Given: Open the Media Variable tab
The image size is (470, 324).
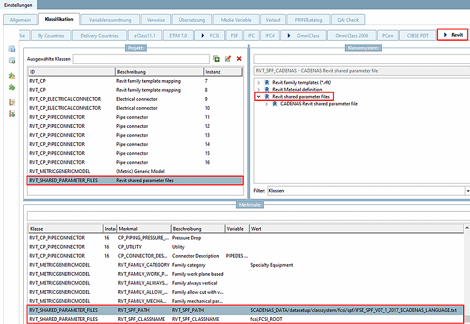Looking at the screenshot, I should point(236,20).
